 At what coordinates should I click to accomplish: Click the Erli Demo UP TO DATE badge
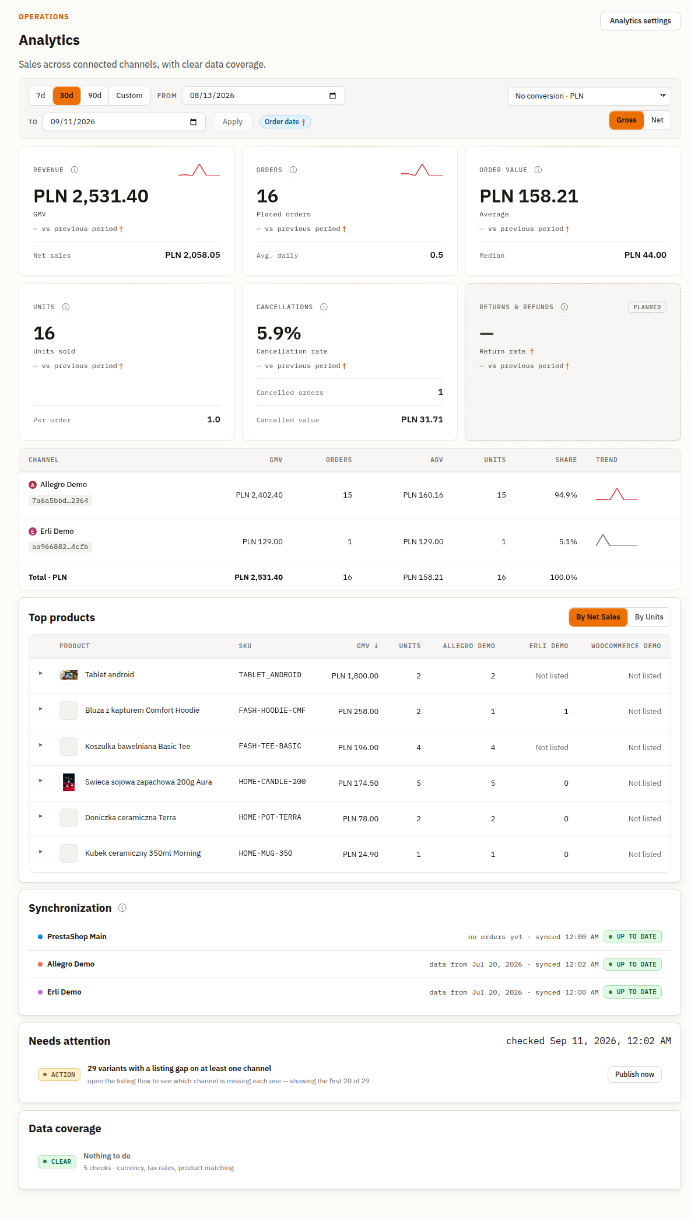pyautogui.click(x=633, y=992)
